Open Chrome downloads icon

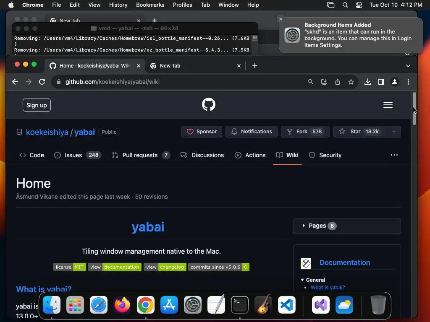pos(368,82)
